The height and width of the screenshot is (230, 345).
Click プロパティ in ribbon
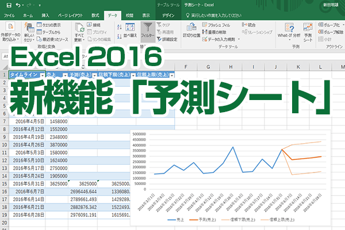[x=97, y=32]
